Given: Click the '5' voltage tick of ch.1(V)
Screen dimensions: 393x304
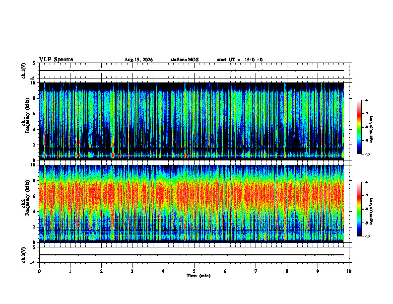Looking at the screenshot, I should (x=34, y=64).
